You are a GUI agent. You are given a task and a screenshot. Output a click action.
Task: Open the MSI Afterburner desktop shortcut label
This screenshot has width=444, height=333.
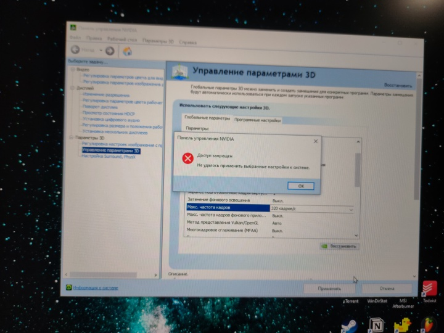click(x=403, y=303)
